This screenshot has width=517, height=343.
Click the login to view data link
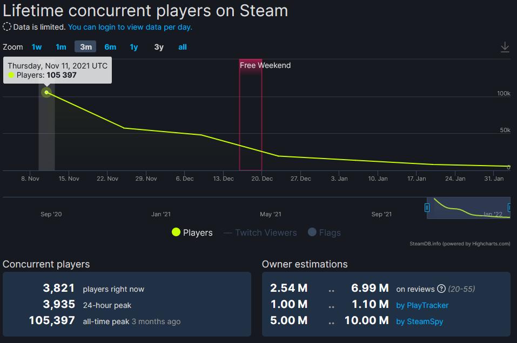pyautogui.click(x=130, y=27)
